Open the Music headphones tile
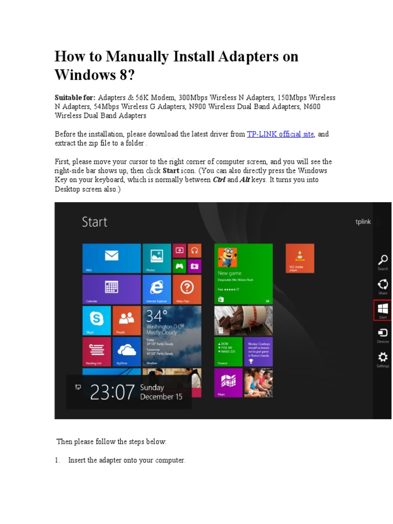The width and height of the screenshot is (393, 524). click(194, 251)
